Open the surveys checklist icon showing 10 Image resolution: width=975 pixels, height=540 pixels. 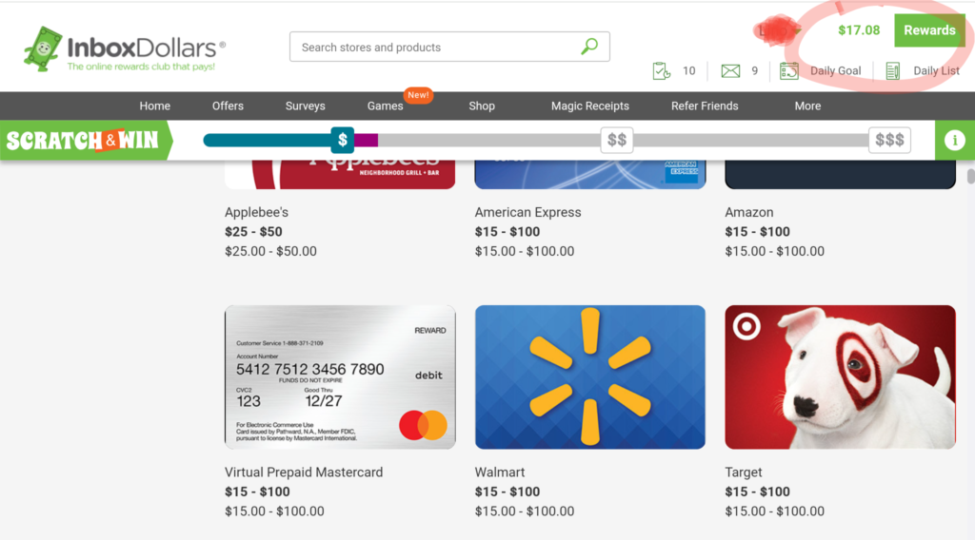tap(662, 70)
